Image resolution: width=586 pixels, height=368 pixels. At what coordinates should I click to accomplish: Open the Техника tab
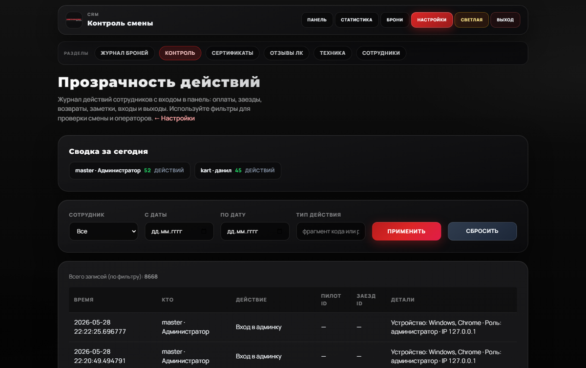(x=333, y=53)
